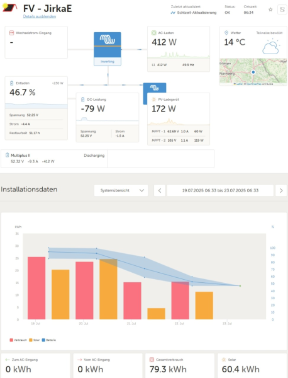The height and width of the screenshot is (378, 288).
Task: Click the Wetter location pin icon
Action: [x=226, y=33]
